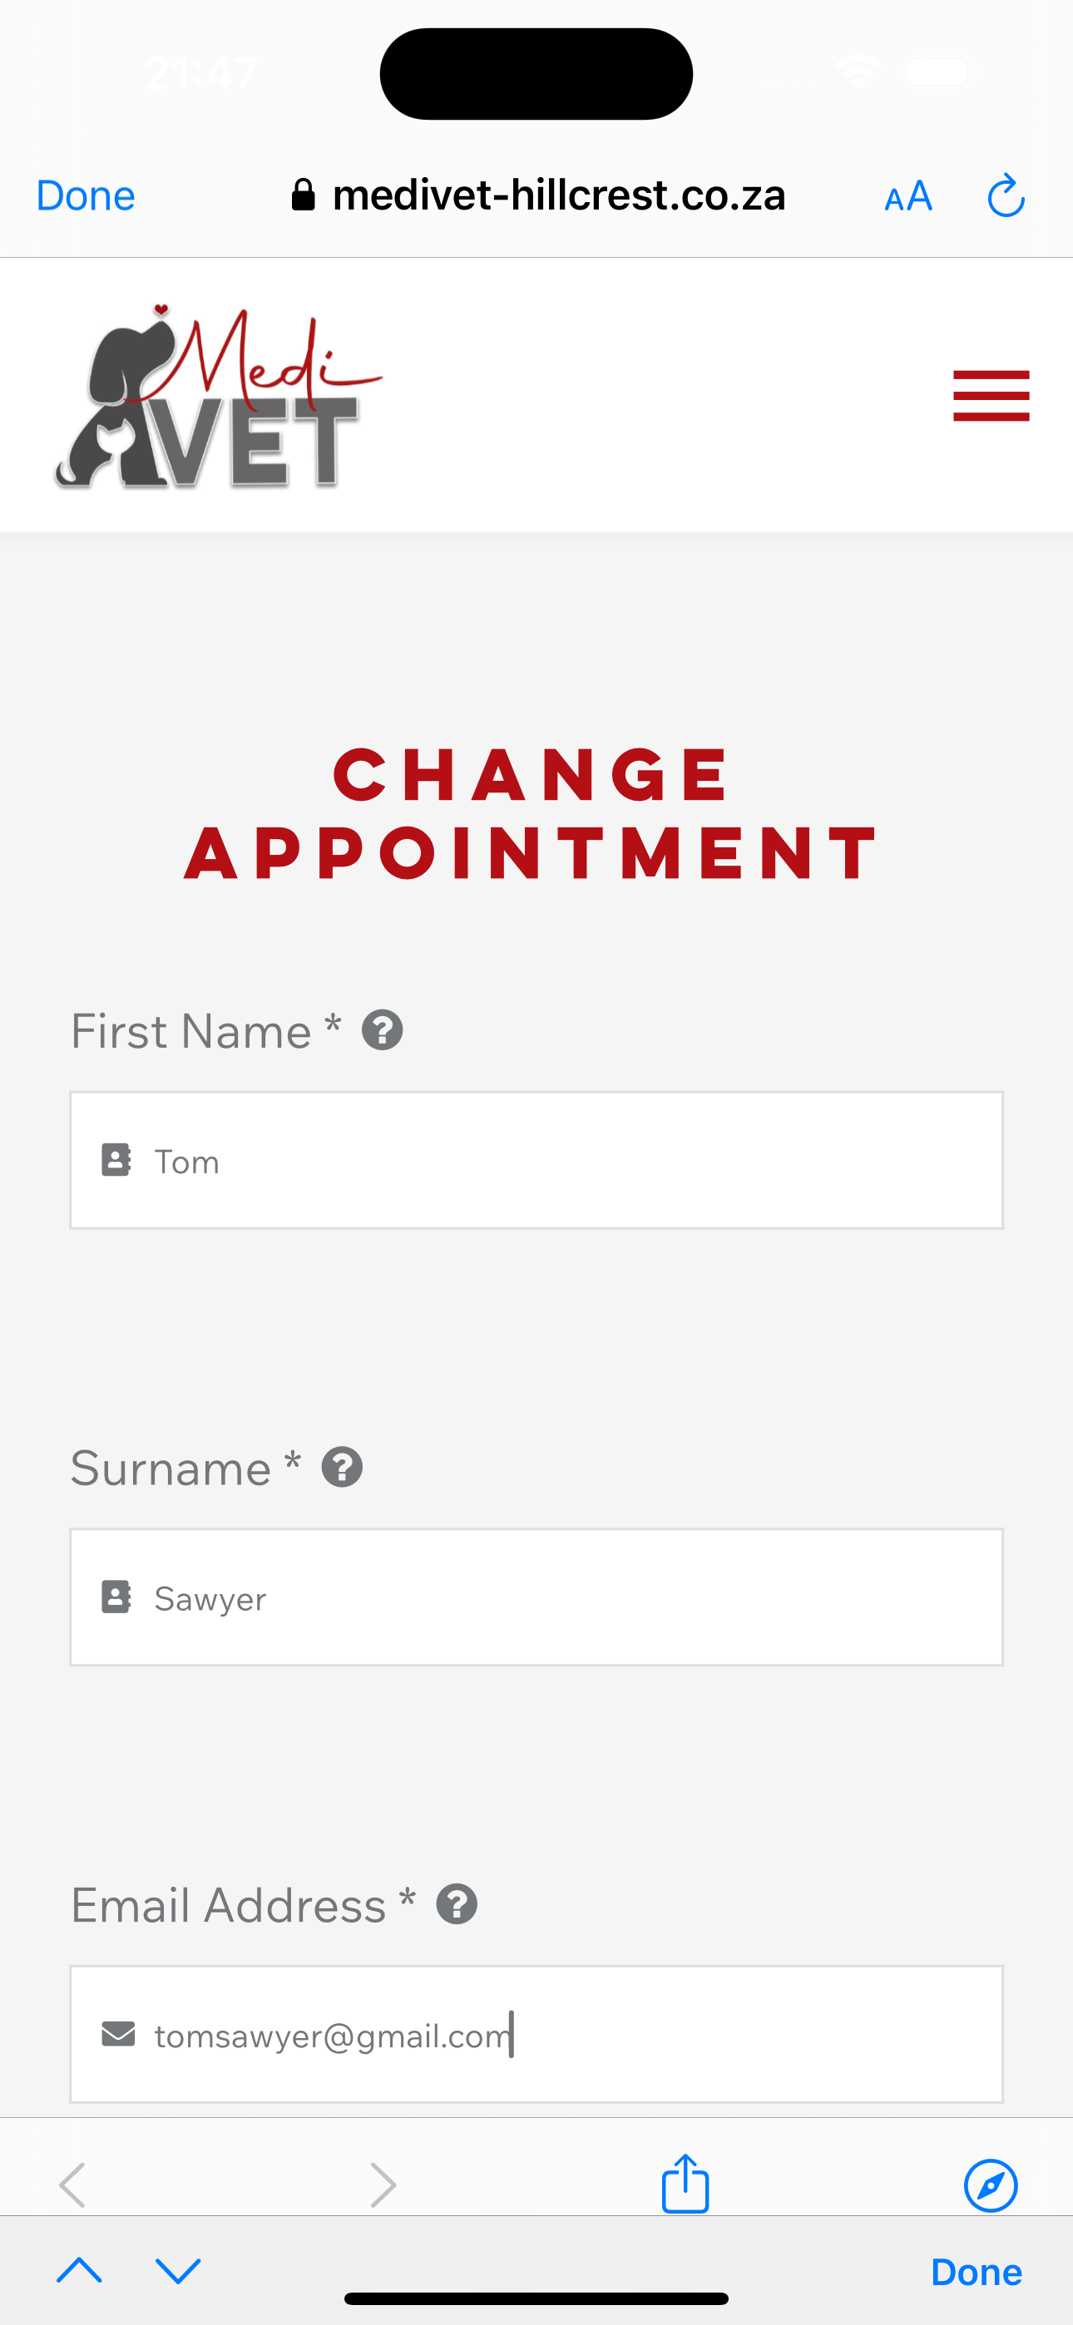This screenshot has height=2325, width=1073.
Task: Open the red hamburger menu
Action: pyautogui.click(x=991, y=395)
